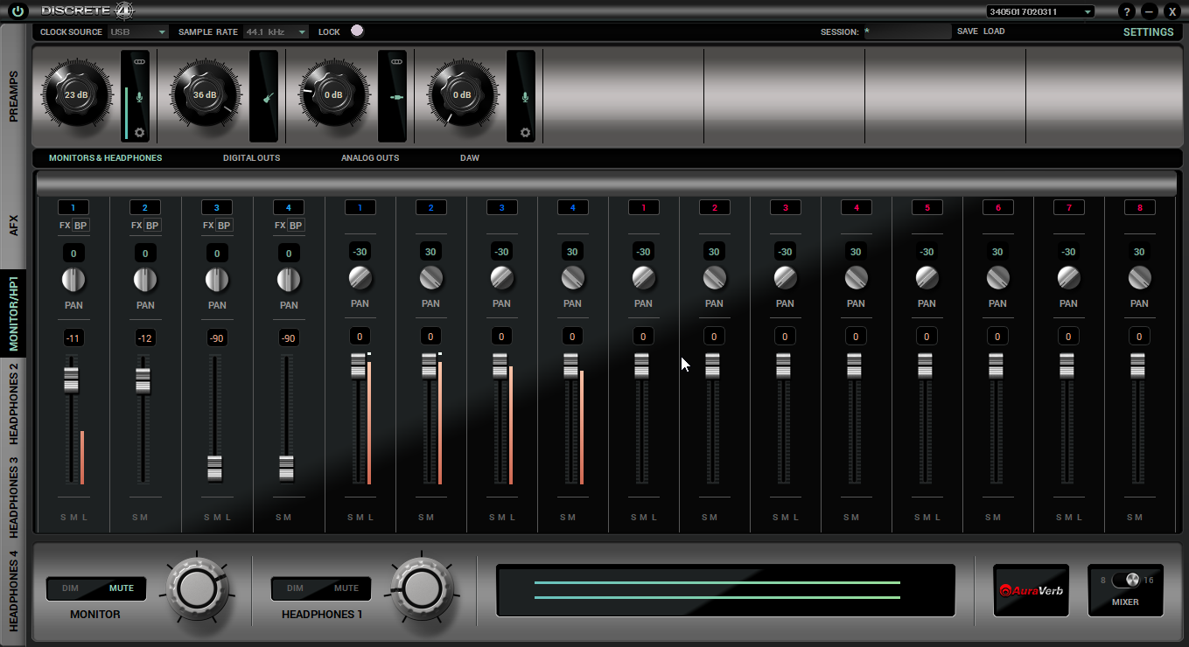The width and height of the screenshot is (1189, 647).
Task: Open help with the question mark icon
Action: point(1128,12)
